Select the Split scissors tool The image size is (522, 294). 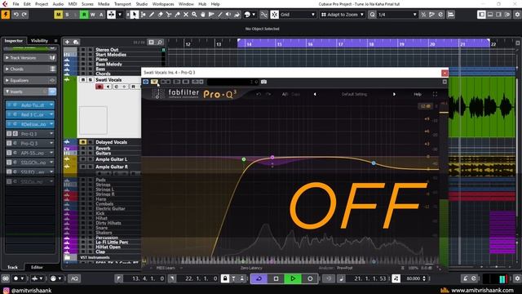pyautogui.click(x=169, y=15)
